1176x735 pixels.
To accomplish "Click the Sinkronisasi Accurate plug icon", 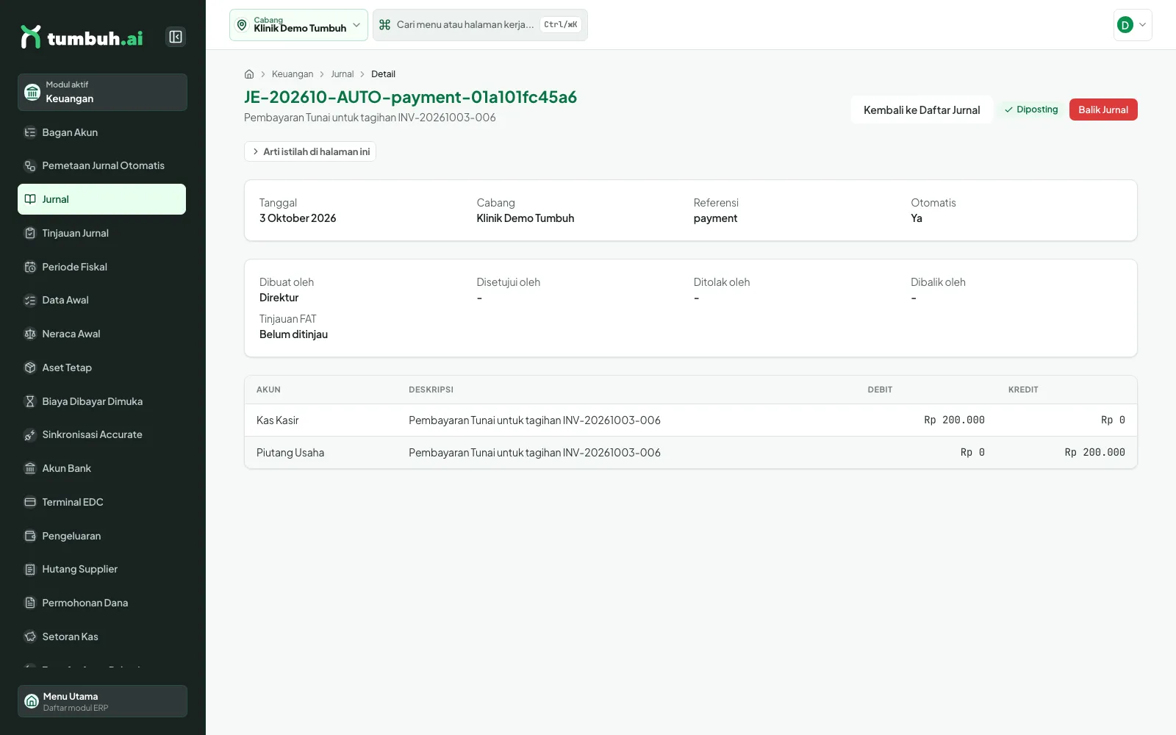I will [30, 435].
